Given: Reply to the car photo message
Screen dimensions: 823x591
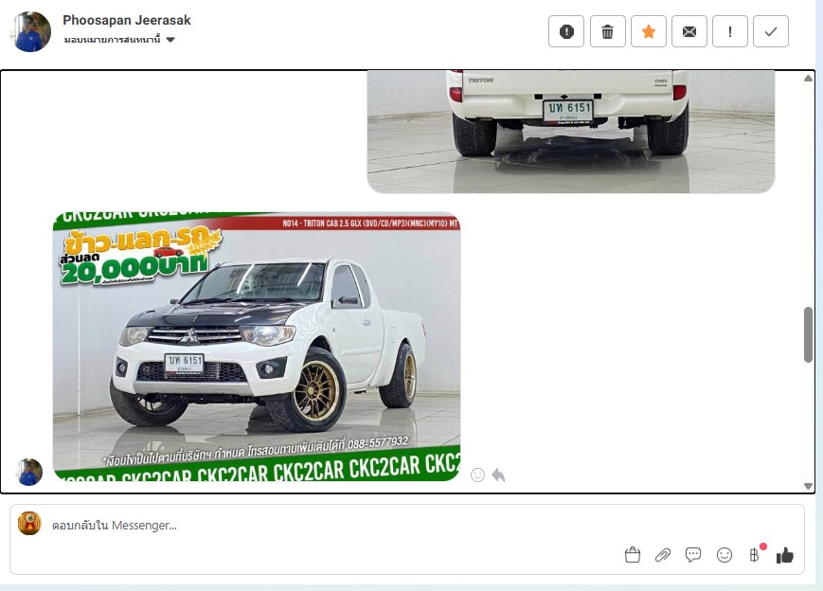Looking at the screenshot, I should point(498,475).
